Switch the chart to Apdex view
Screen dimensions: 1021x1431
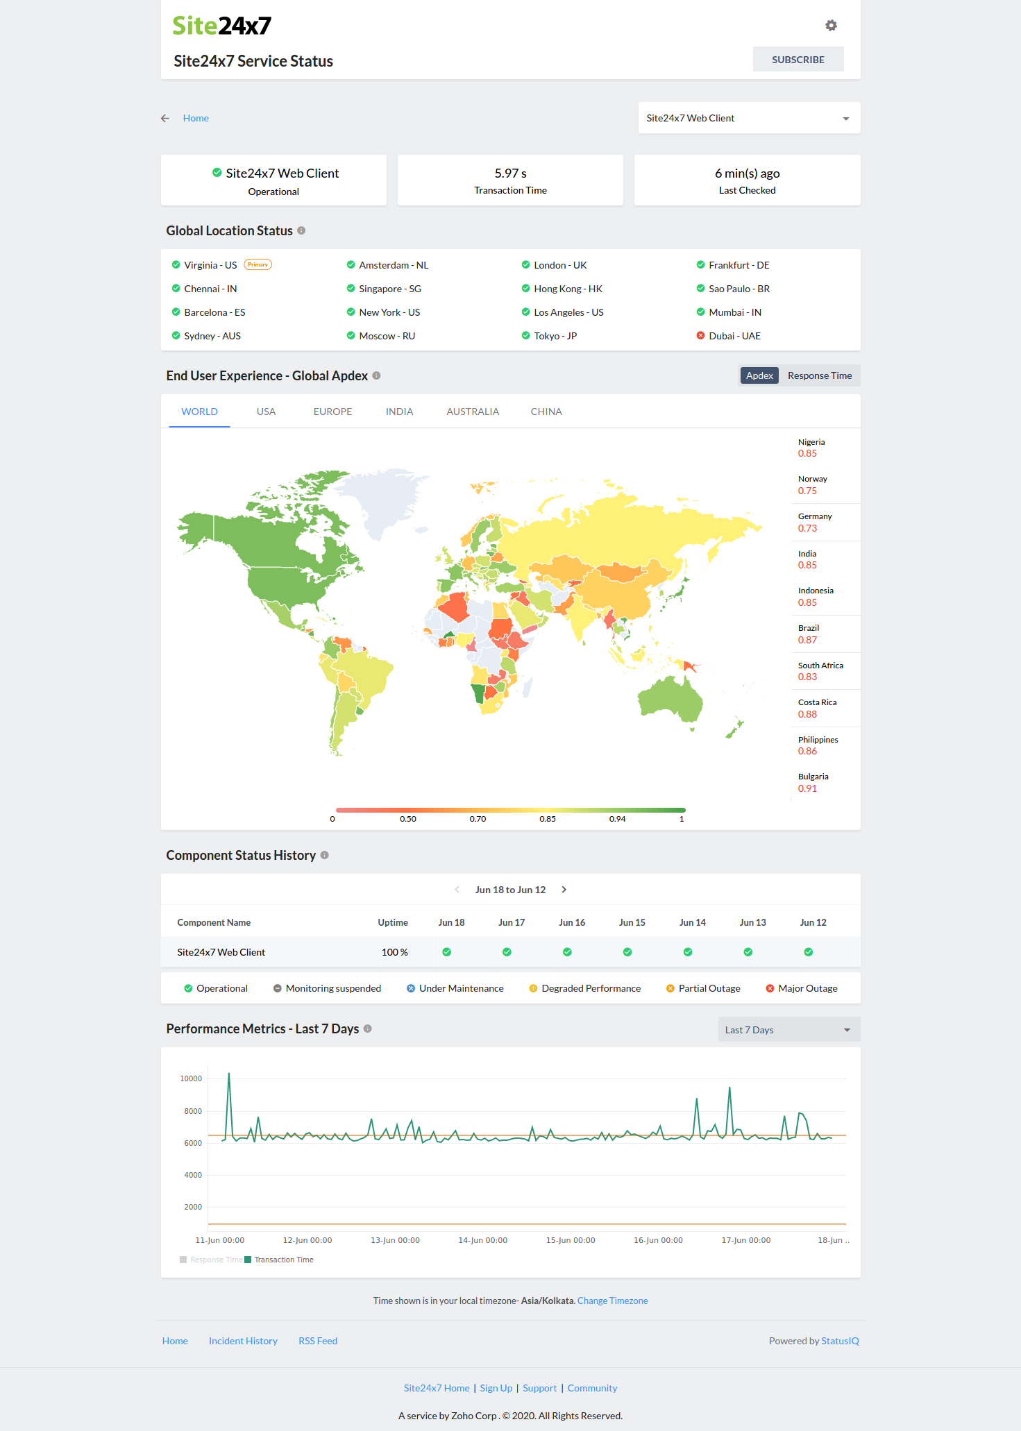[759, 375]
